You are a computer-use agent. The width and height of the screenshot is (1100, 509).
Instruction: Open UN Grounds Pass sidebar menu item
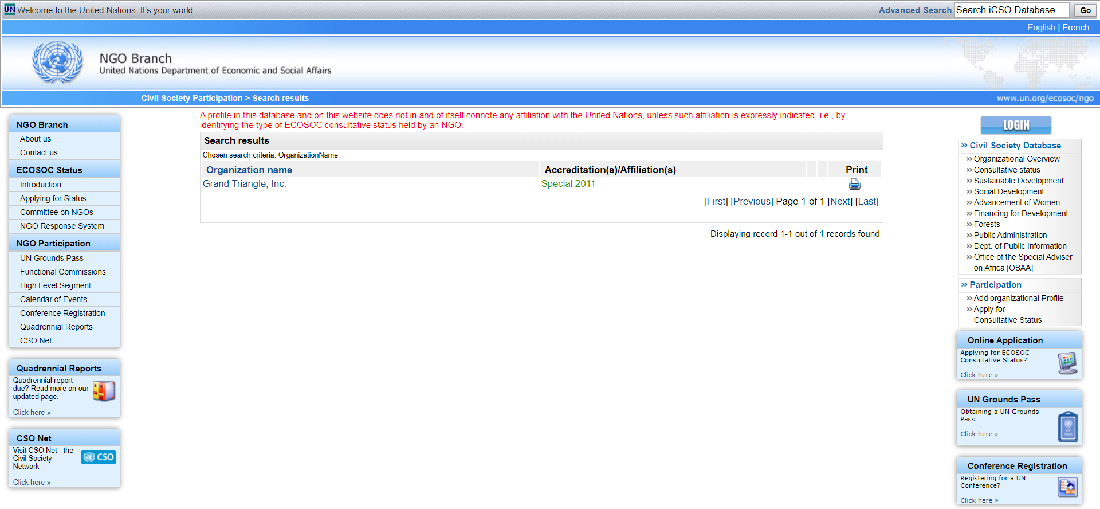tap(52, 258)
